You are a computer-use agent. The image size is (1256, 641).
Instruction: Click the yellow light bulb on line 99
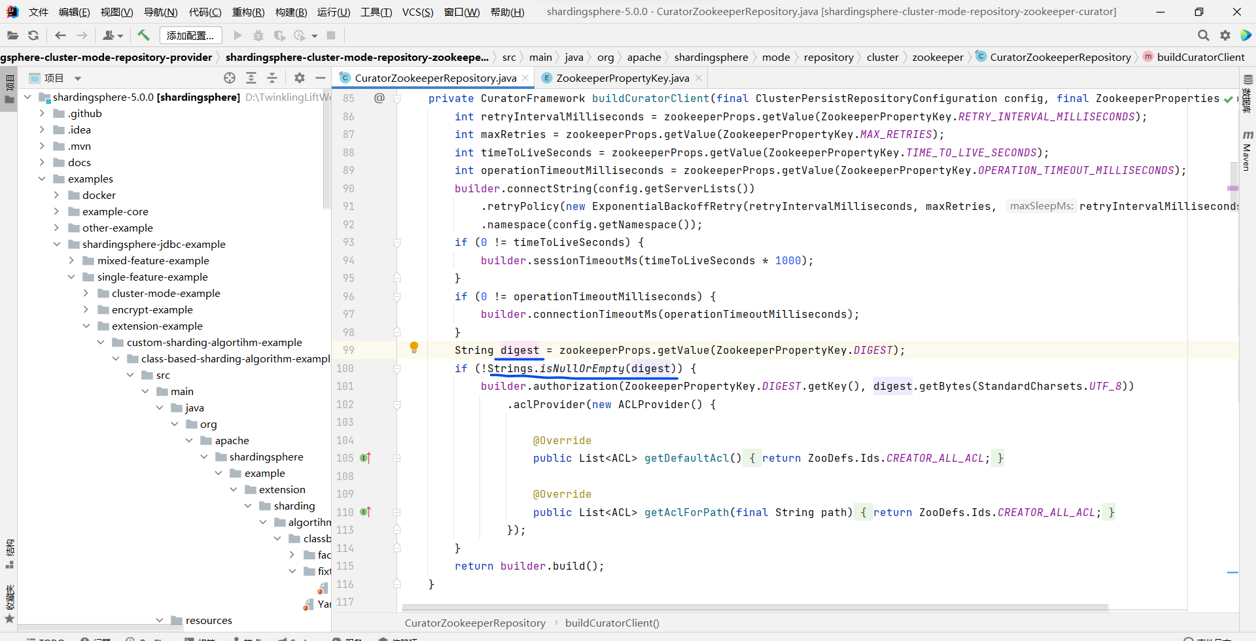coord(414,347)
